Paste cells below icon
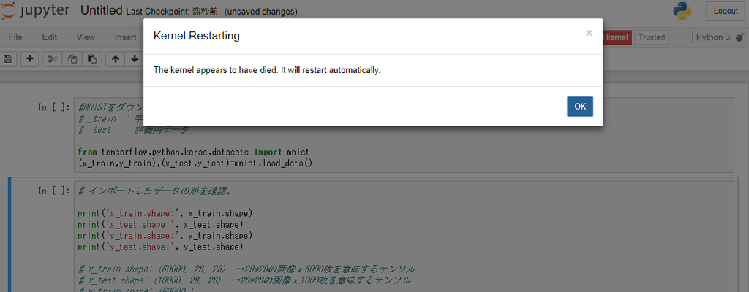749x292 pixels. point(91,58)
